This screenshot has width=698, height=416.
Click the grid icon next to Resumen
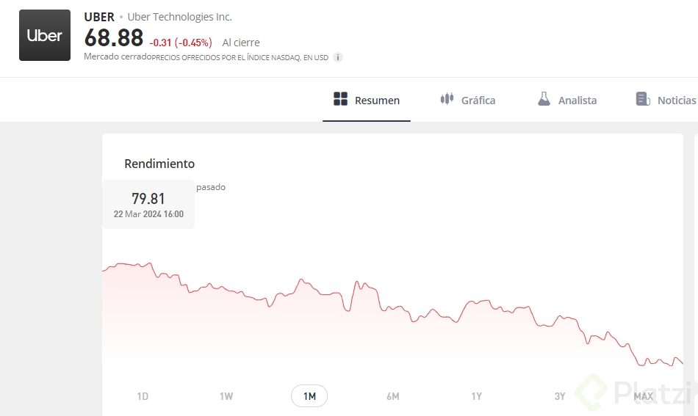(x=340, y=100)
